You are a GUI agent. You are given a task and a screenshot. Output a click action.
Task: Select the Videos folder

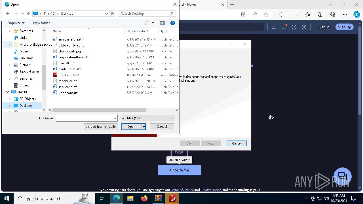(x=24, y=85)
